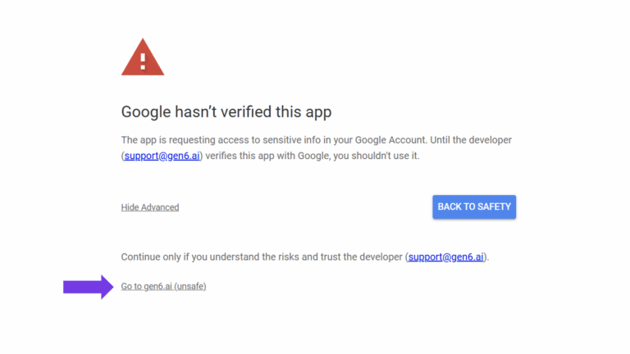630x354 pixels.
Task: Click the red warning triangle icon
Action: [x=142, y=57]
